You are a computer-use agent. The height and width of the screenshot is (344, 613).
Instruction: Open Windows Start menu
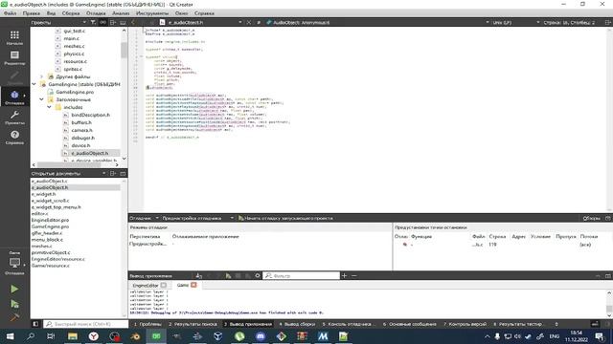[x=11, y=336]
